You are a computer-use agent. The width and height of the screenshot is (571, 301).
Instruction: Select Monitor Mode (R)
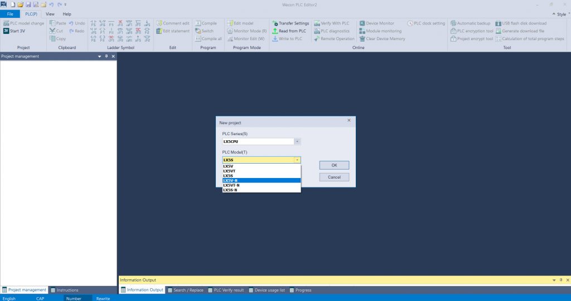247,31
